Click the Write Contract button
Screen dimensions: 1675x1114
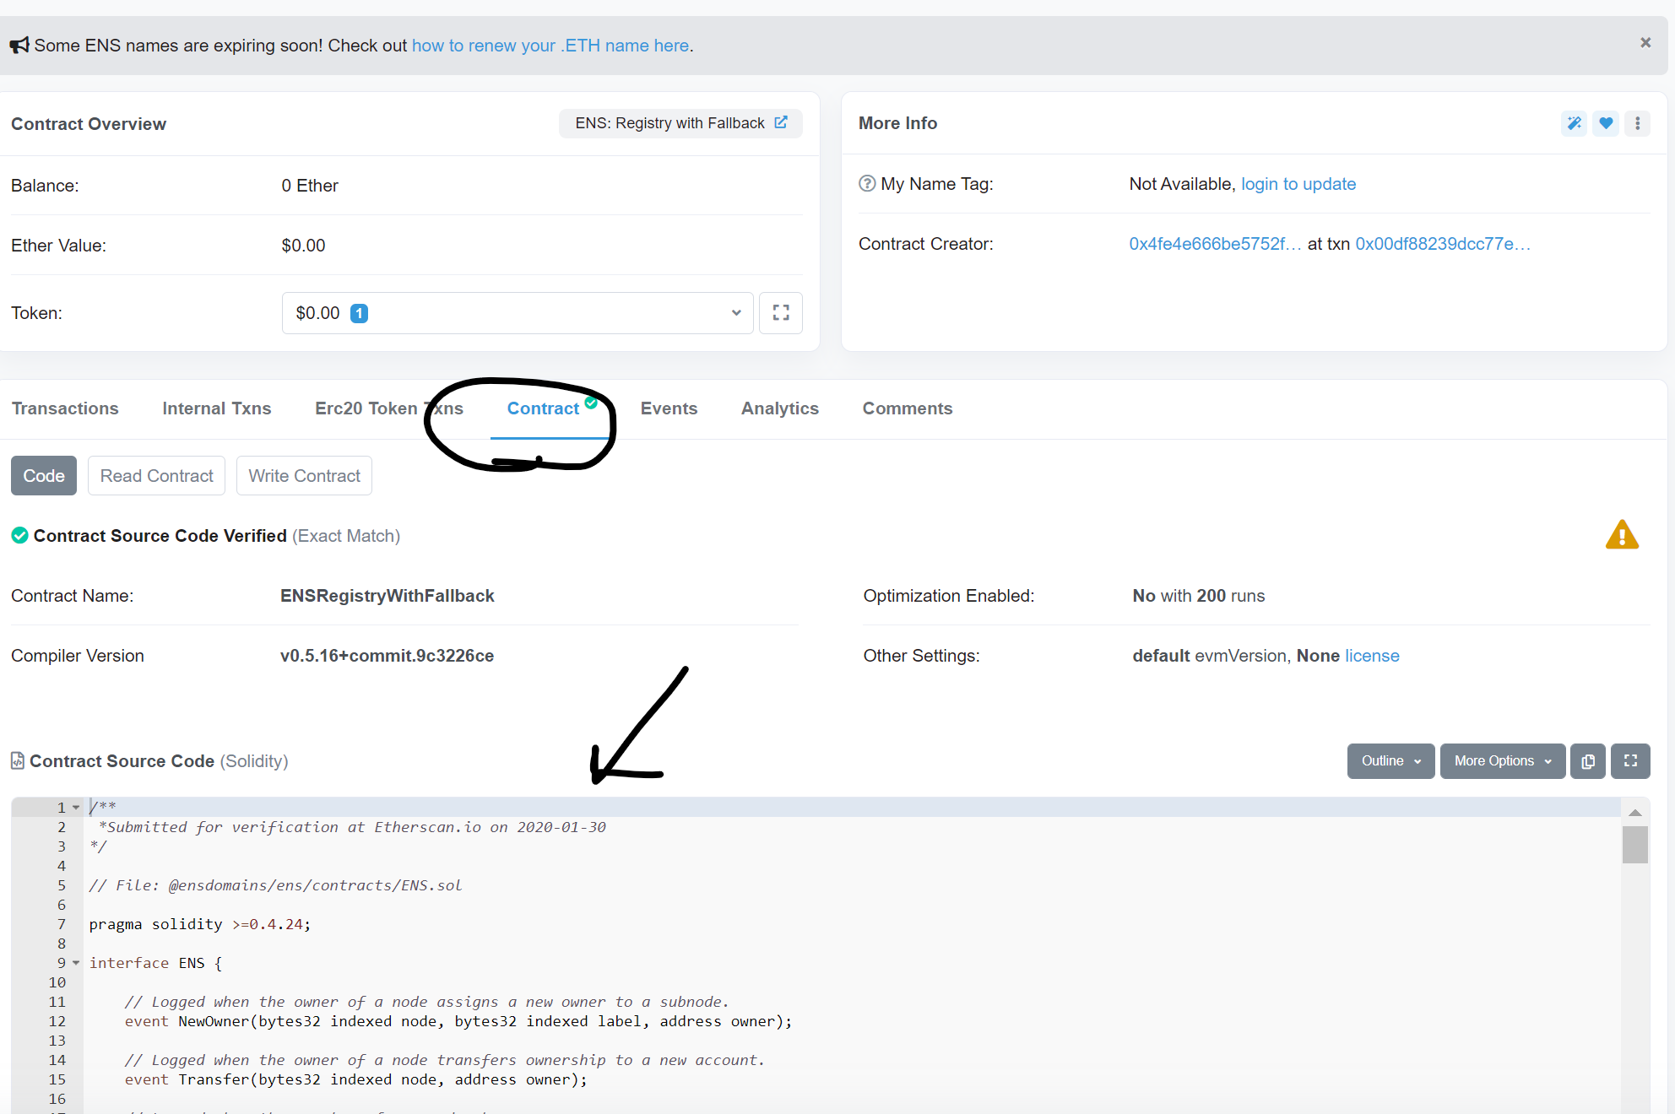coord(303,476)
